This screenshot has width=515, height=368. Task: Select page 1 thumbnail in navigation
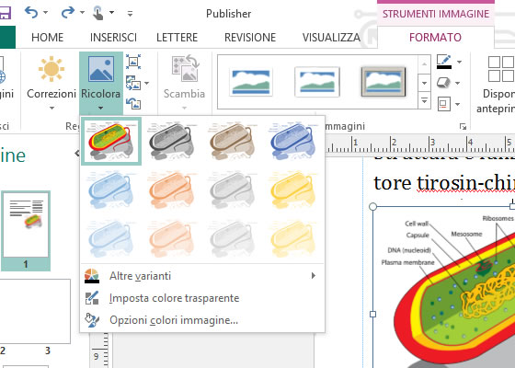(x=26, y=230)
